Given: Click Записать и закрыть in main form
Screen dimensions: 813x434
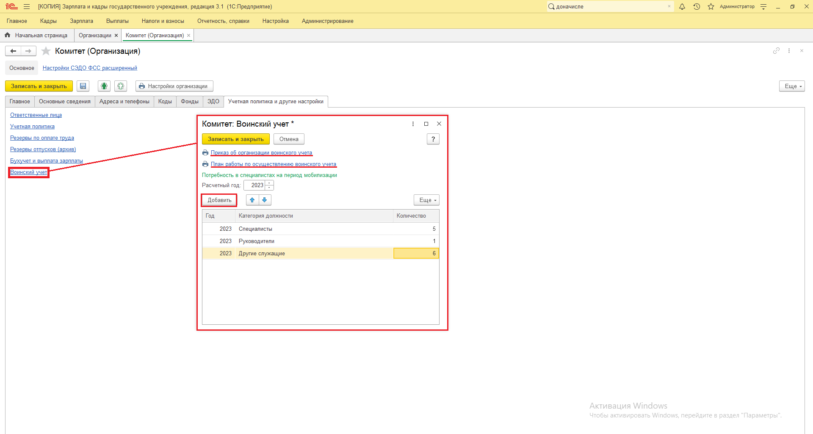Looking at the screenshot, I should [39, 86].
